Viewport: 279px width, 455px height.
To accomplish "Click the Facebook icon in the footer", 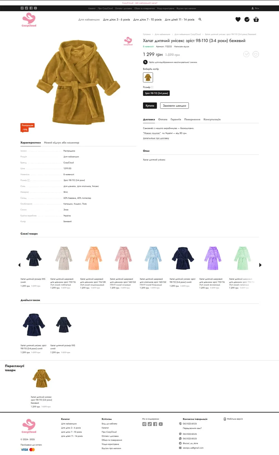I will 155,424.
